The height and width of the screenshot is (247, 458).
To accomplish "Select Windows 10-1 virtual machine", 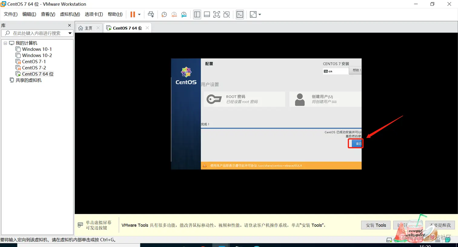I will click(37, 49).
